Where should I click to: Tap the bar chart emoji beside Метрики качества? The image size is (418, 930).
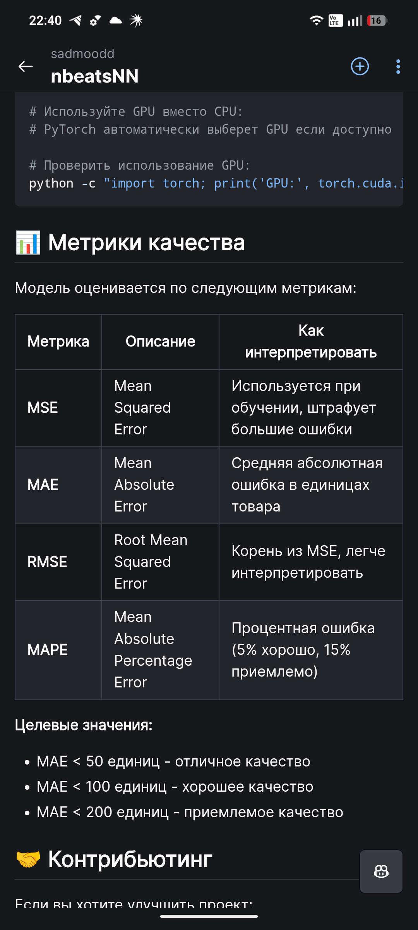pos(29,242)
